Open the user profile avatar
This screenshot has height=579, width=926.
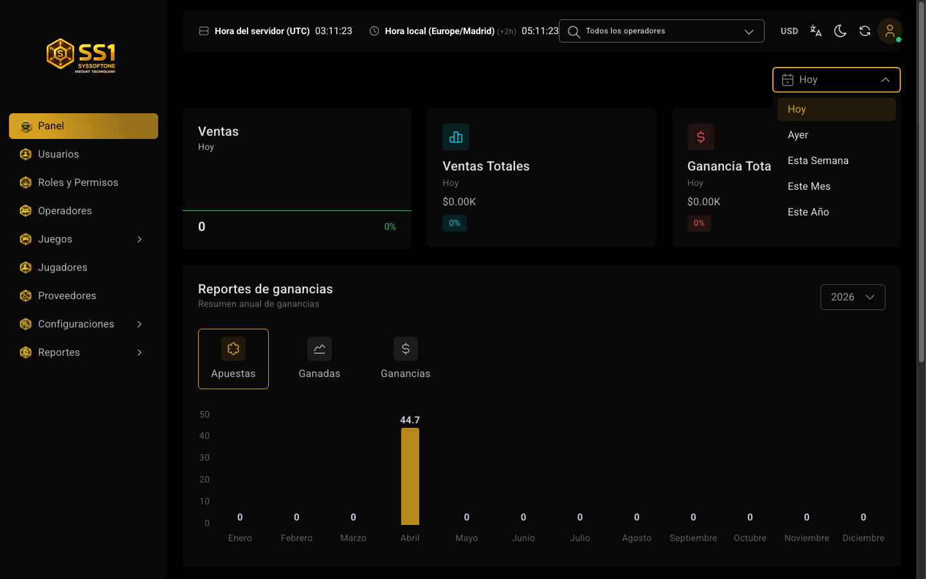890,31
